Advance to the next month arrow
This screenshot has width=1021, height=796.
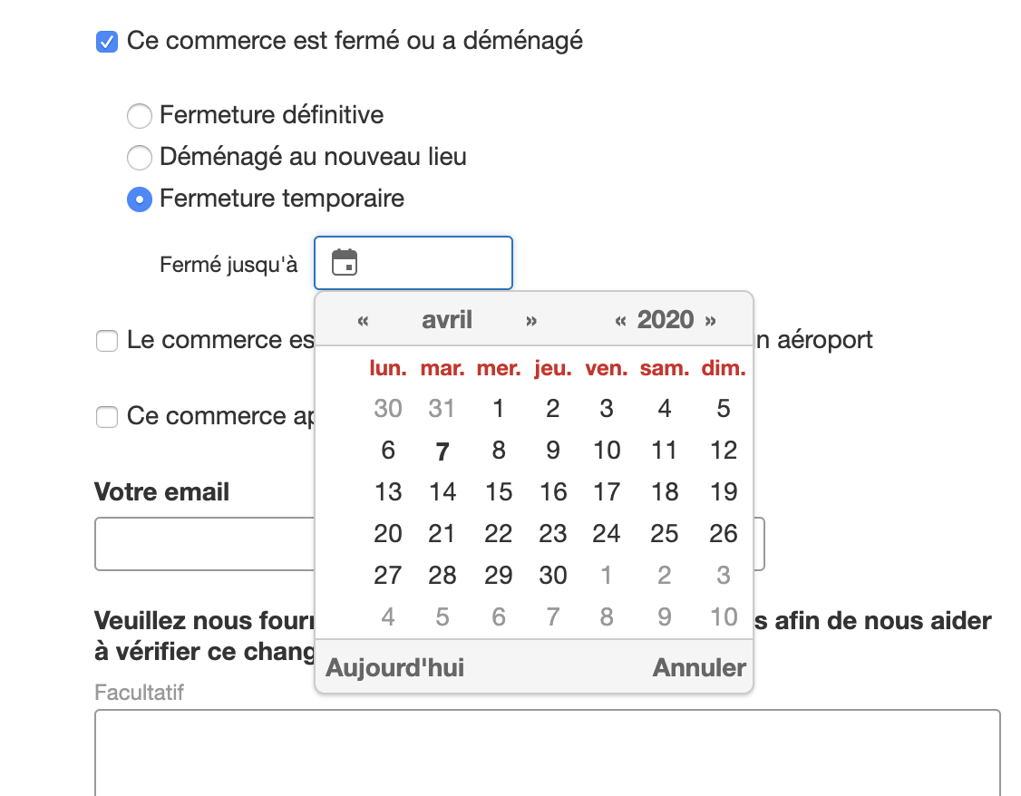click(531, 320)
